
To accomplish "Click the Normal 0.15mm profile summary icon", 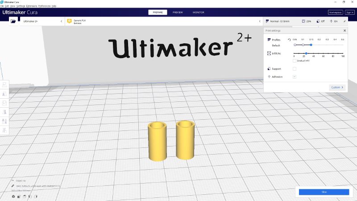I will point(267,21).
